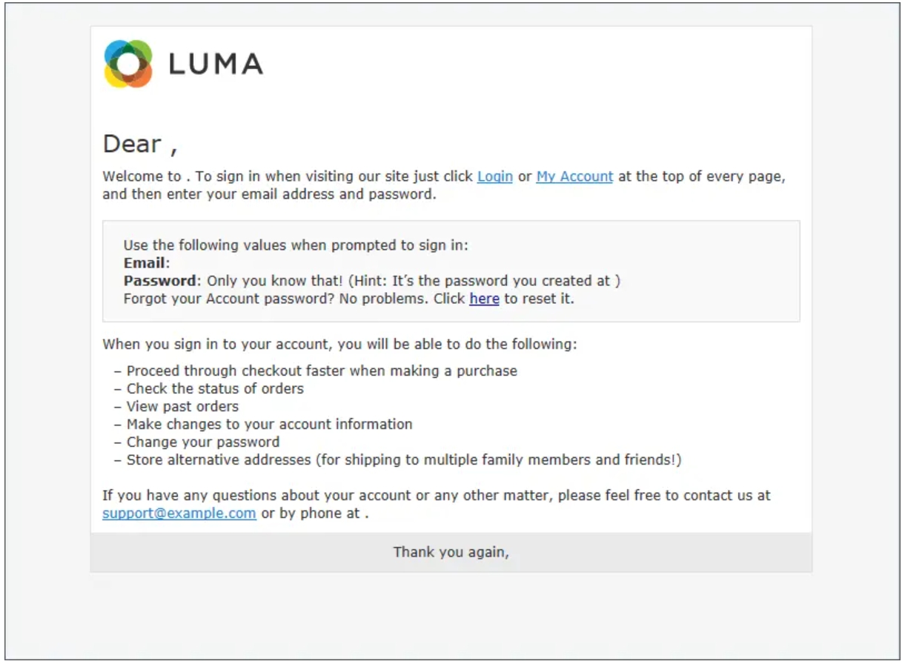Select the bold Email label
The width and height of the screenshot is (905, 667).
pyautogui.click(x=145, y=264)
